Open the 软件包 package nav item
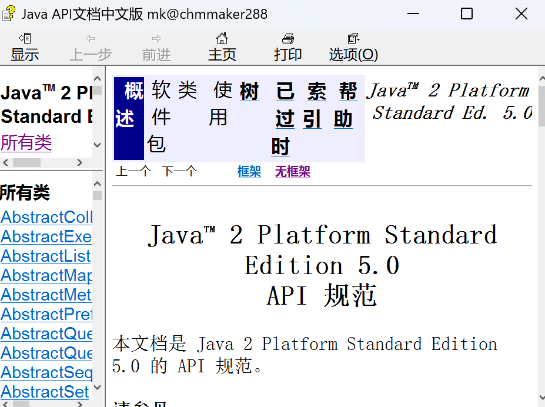Image resolution: width=545 pixels, height=407 pixels. tap(161, 117)
